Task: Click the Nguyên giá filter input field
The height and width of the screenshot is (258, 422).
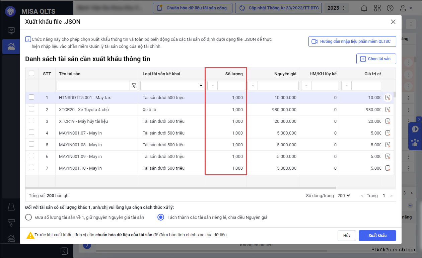Action: pos(278,86)
